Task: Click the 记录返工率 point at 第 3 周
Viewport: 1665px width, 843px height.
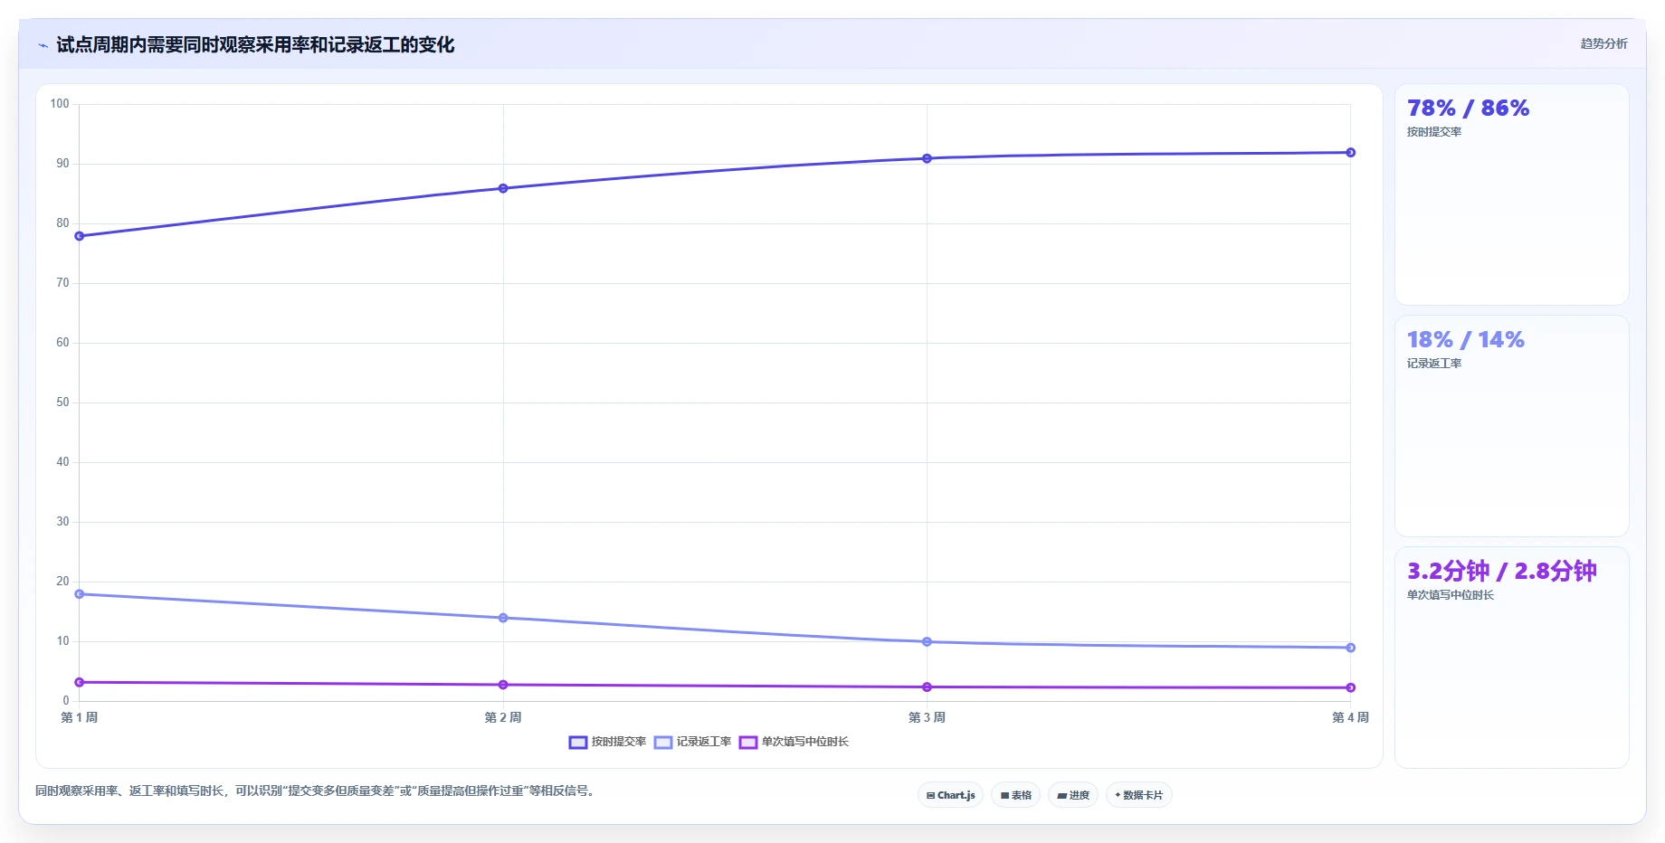Action: [927, 642]
